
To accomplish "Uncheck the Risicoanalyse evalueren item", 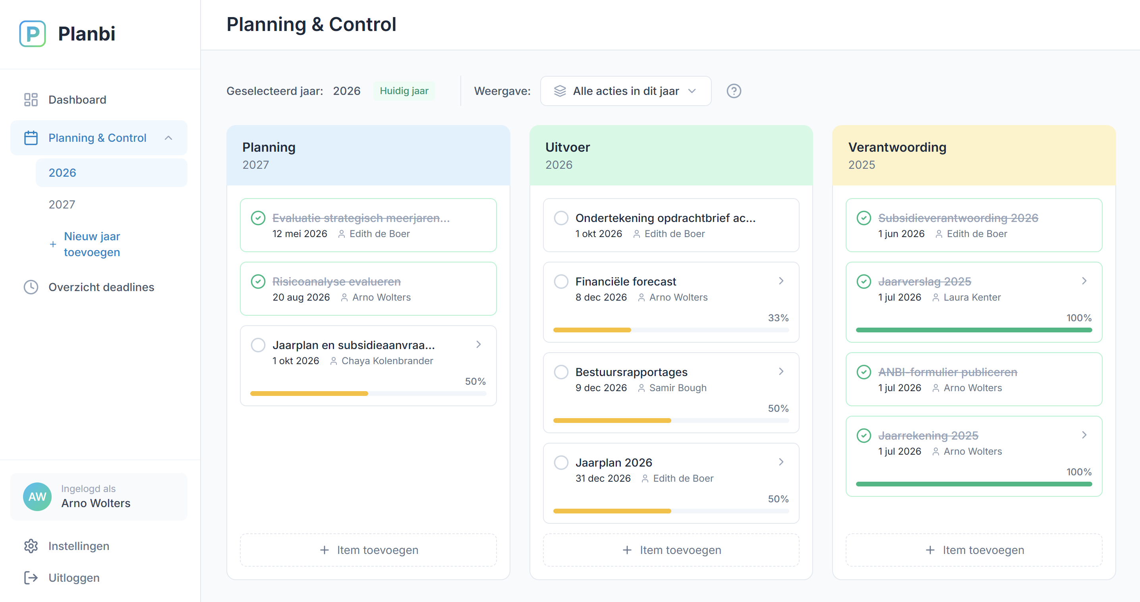I will point(258,282).
